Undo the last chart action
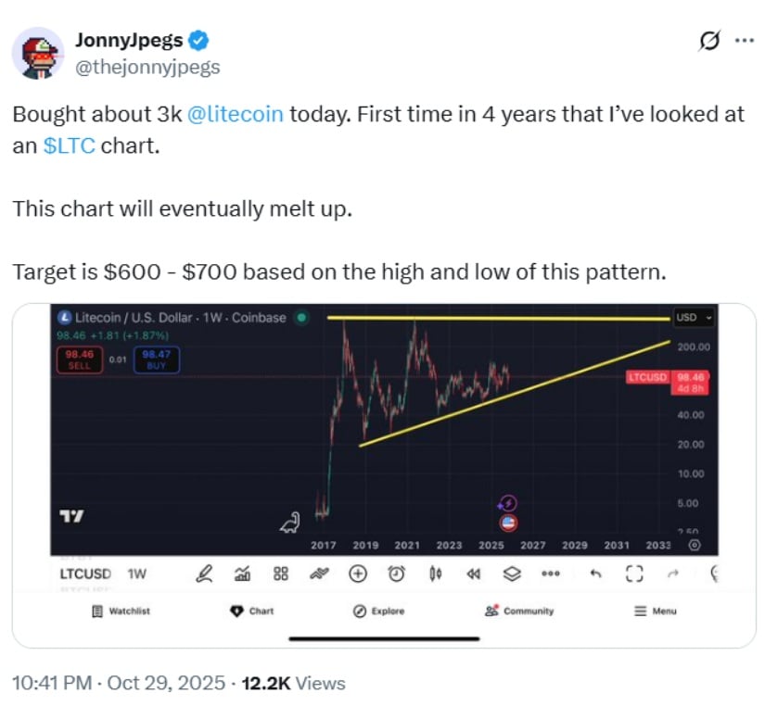Image resolution: width=765 pixels, height=706 pixels. (x=595, y=574)
